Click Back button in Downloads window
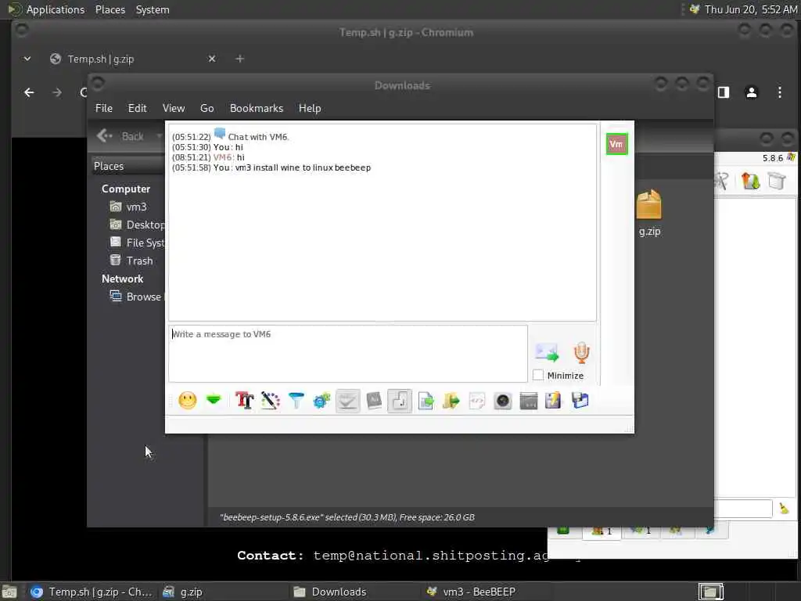Image resolution: width=801 pixels, height=601 pixels. 120,136
